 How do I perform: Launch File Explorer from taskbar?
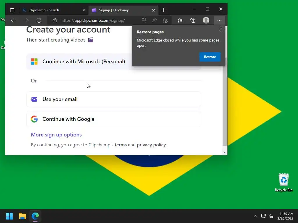pos(22,216)
